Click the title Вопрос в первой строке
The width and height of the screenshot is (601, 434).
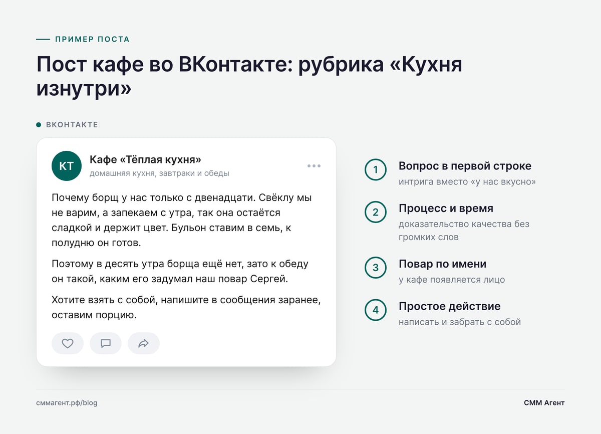[465, 166]
